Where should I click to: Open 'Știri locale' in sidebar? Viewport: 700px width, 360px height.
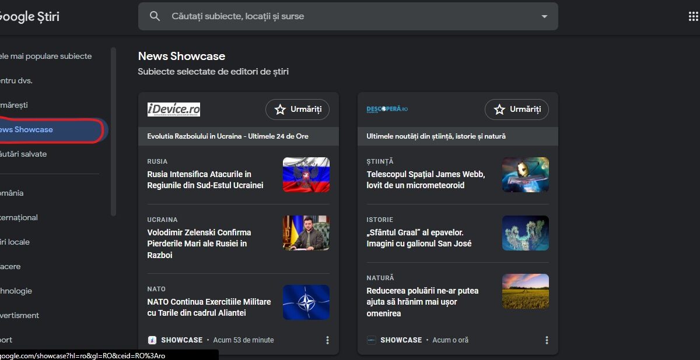15,242
